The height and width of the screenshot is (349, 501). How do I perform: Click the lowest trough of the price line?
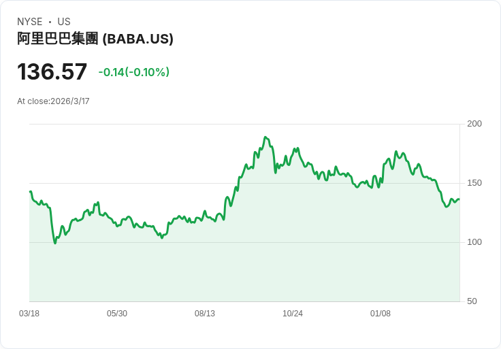click(55, 243)
